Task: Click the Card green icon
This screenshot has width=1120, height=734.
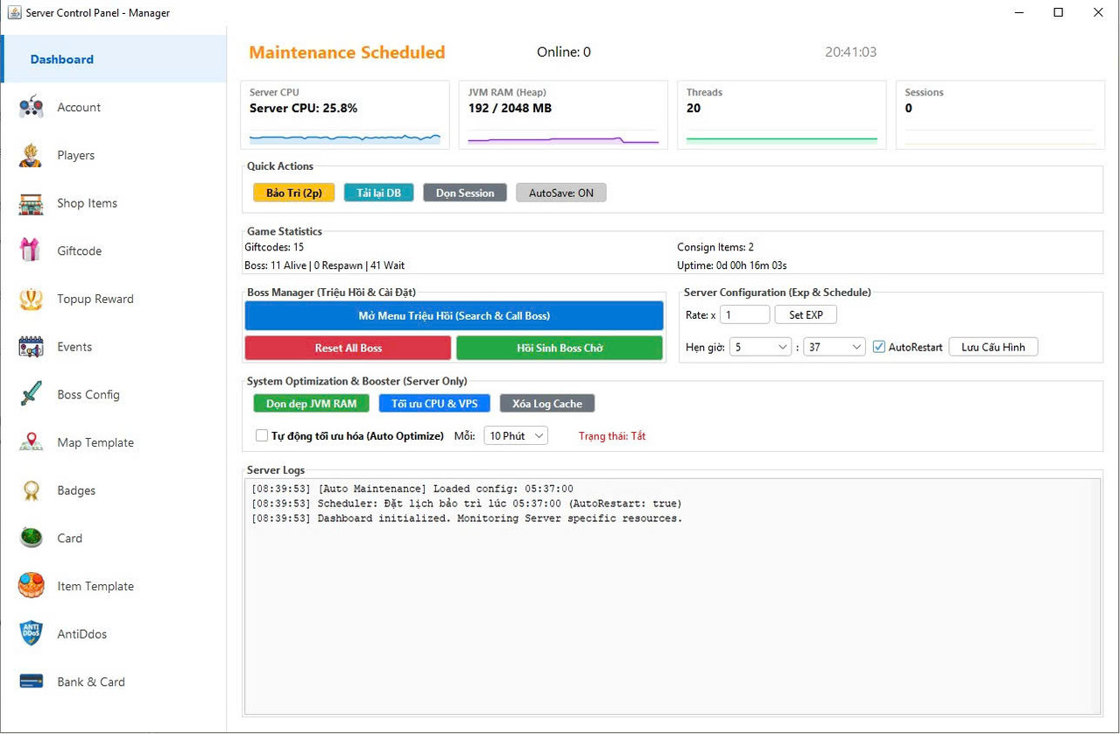Action: coord(32,538)
